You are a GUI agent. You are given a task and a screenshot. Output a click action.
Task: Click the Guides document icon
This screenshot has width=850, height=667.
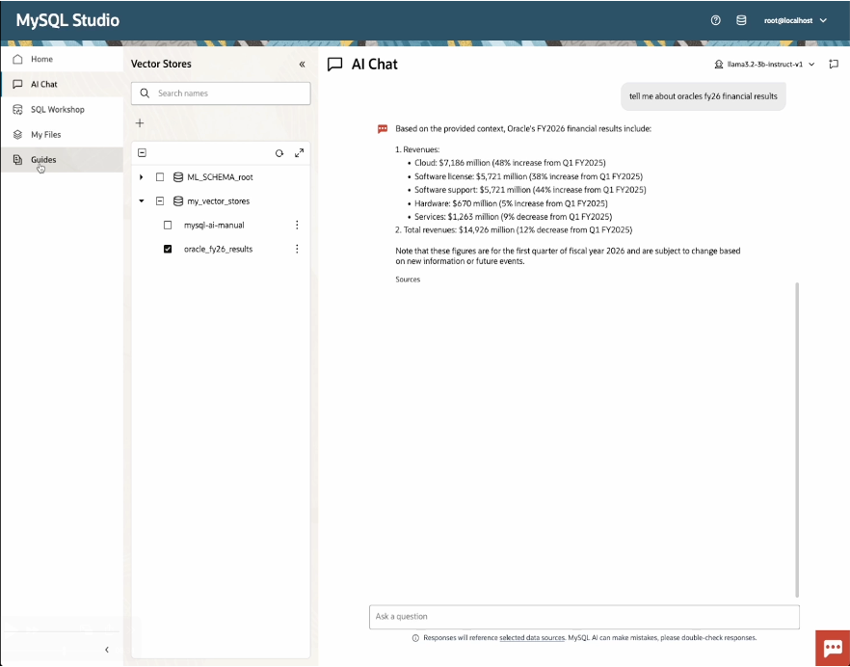[x=18, y=159]
